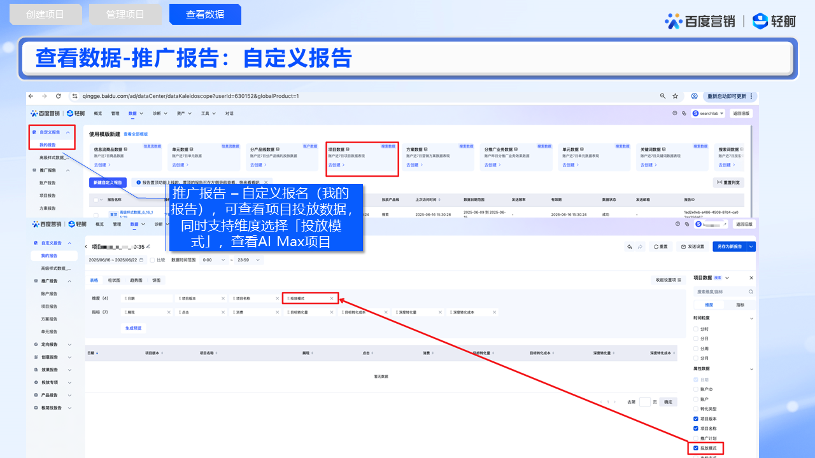Screen dimensions: 815x458
Task: Remove the 消费 metric chip
Action: tap(277, 312)
